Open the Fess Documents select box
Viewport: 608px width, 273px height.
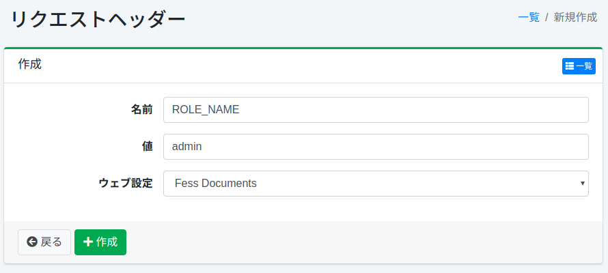point(375,184)
